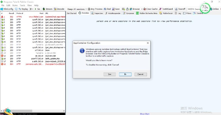Tick the Filters tab checkbox
Screen dimensions: 221x115
[184, 13]
